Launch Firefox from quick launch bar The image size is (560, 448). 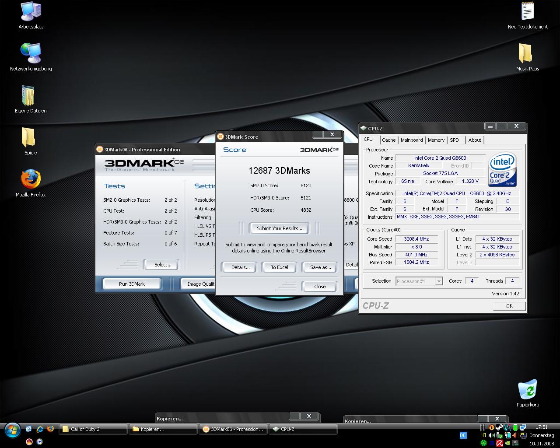pos(50,429)
